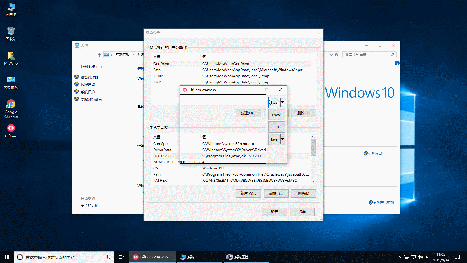Click the Stop button in GifCam

(x=274, y=102)
